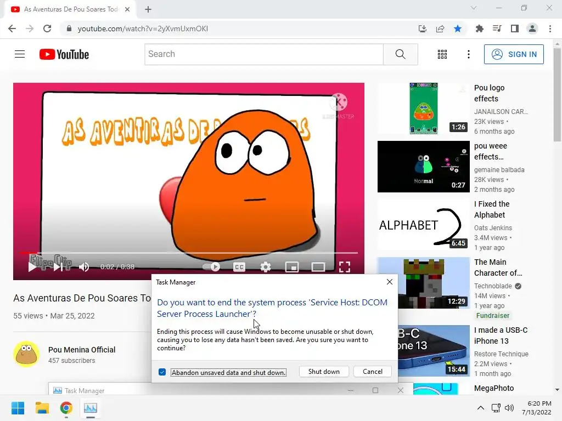Screen dimensions: 562x421
Task: Open the media controls icon in Chrome
Action: [497, 29]
